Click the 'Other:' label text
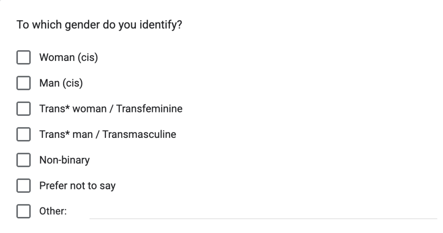This screenshot has height=233, width=443. pyautogui.click(x=53, y=212)
